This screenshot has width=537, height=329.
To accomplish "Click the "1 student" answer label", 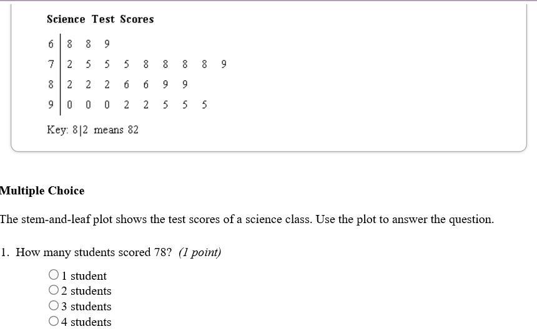I will [84, 275].
